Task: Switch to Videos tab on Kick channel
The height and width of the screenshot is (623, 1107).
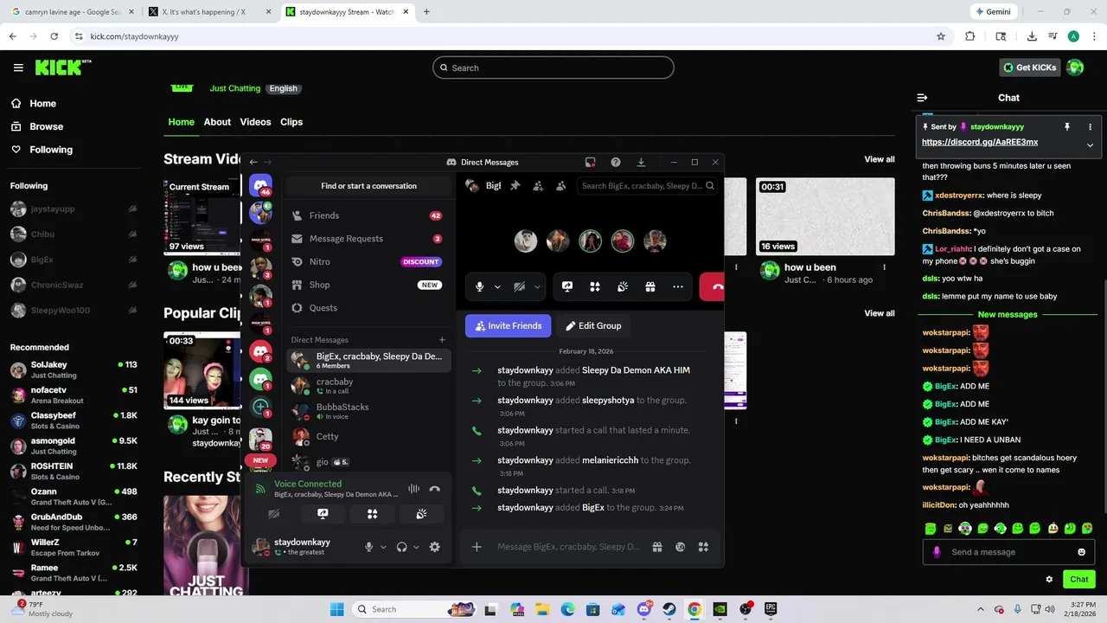Action: click(255, 122)
